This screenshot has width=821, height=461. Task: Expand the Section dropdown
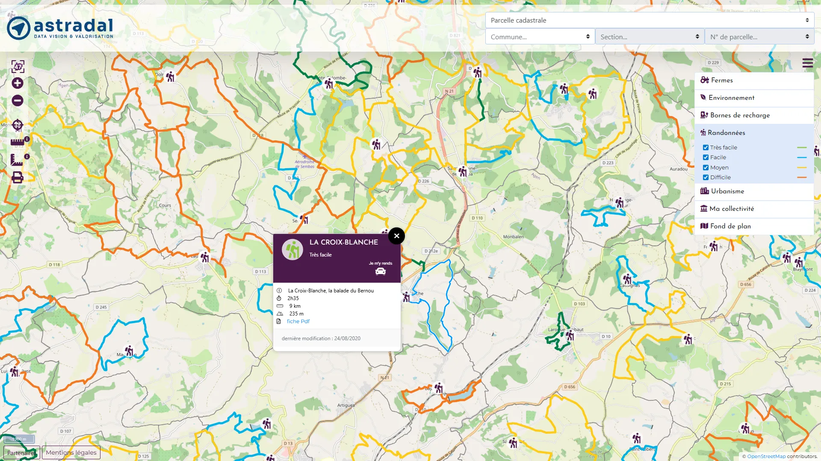click(649, 37)
